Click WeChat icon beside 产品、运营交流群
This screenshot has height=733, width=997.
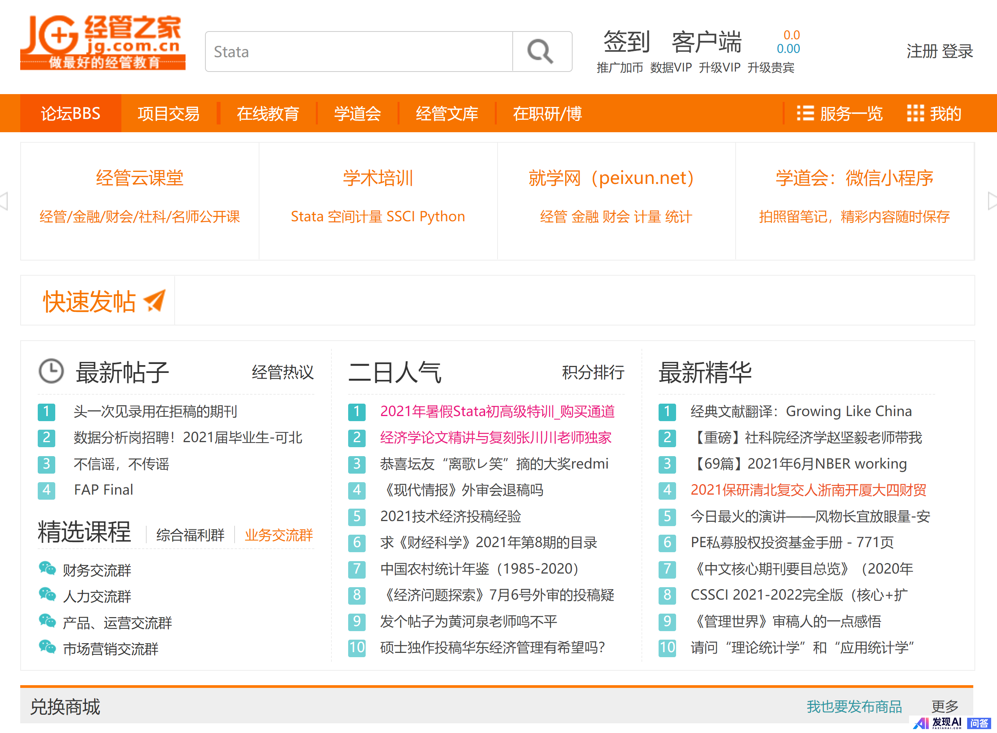coord(47,621)
